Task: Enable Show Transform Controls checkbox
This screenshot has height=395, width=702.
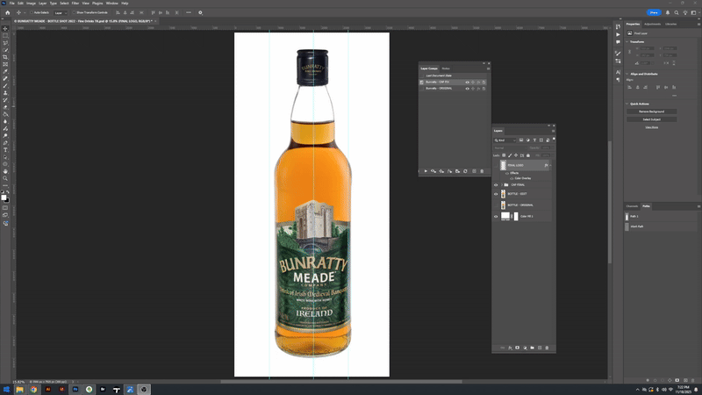Action: [74, 12]
